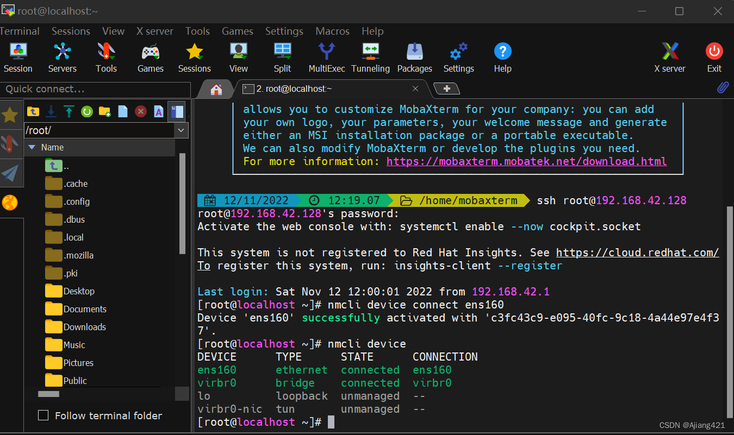Enable Follow terminal folder
Viewport: 734px width, 435px height.
click(43, 415)
